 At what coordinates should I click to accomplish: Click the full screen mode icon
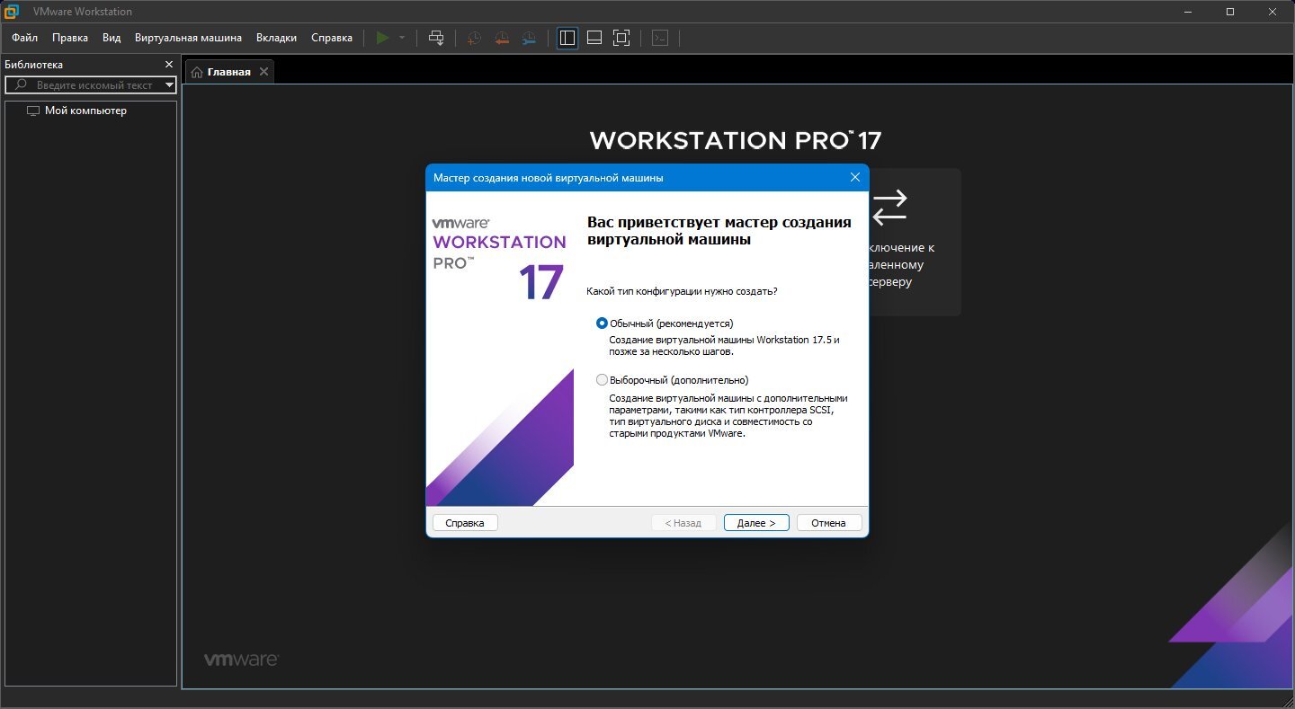621,38
